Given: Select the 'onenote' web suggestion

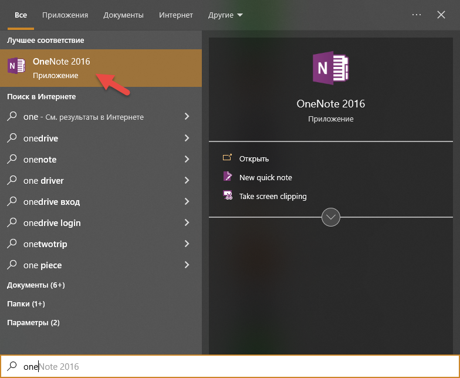Looking at the screenshot, I should [x=101, y=159].
